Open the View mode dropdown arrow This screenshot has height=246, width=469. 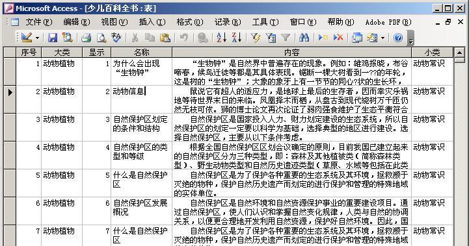click(37, 38)
